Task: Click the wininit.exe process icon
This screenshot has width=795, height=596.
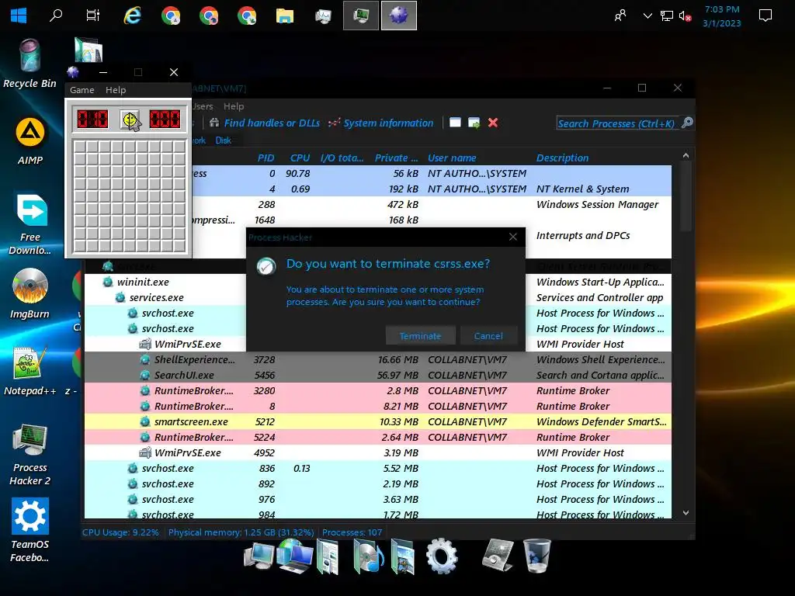Action: (107, 282)
